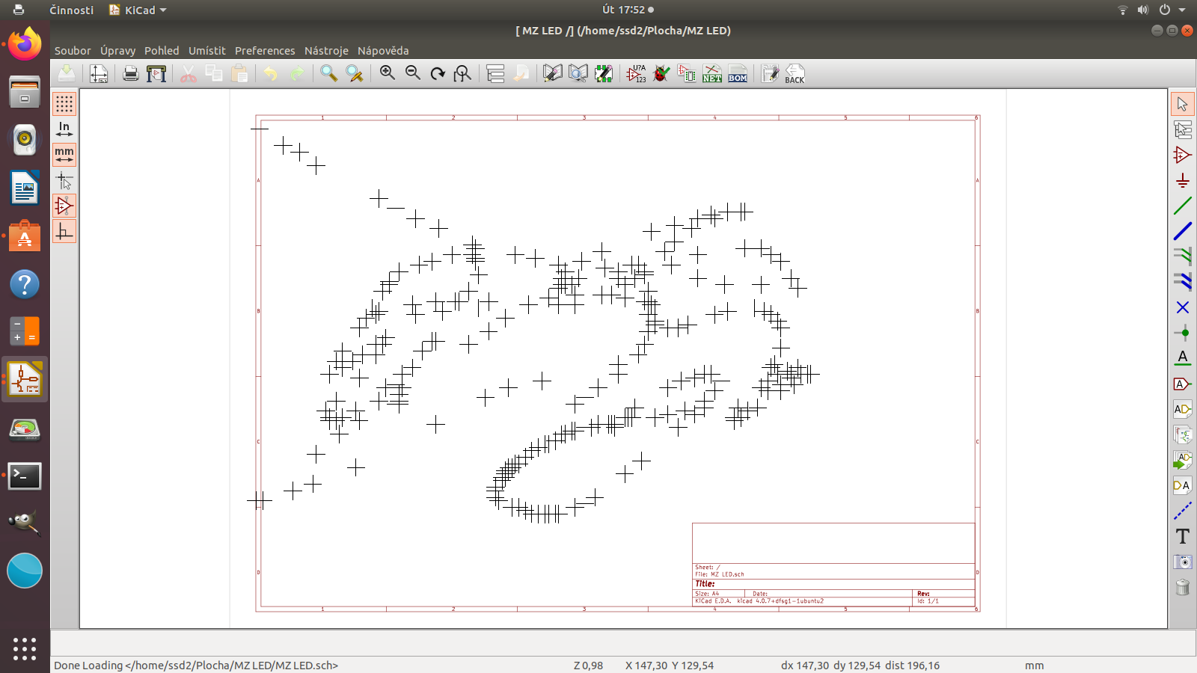
Task: Select the Place Component tool
Action: click(1183, 155)
